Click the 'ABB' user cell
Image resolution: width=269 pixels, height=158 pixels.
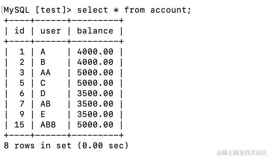pyautogui.click(x=48, y=125)
